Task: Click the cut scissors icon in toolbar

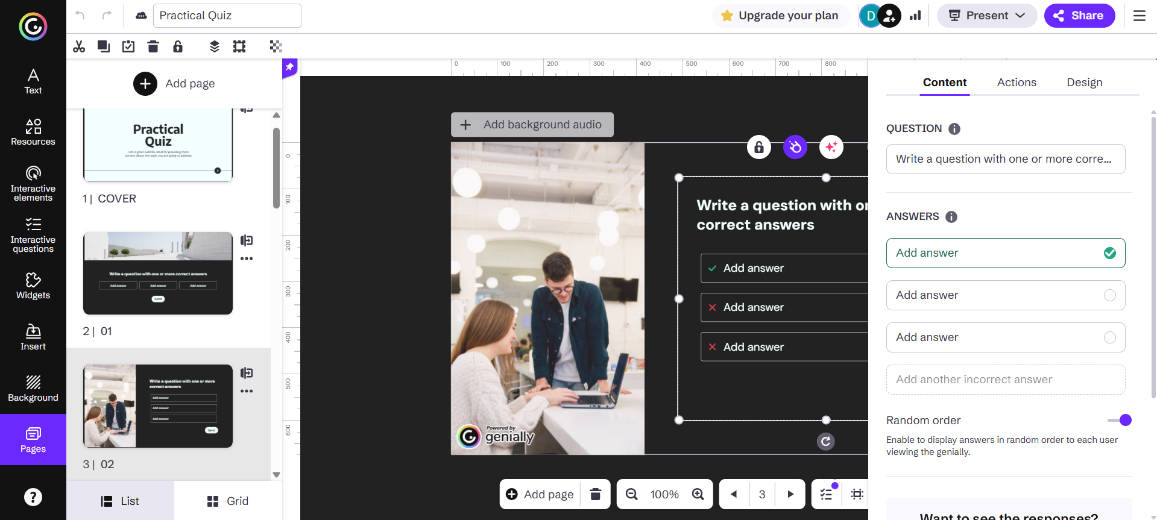Action: coord(79,46)
